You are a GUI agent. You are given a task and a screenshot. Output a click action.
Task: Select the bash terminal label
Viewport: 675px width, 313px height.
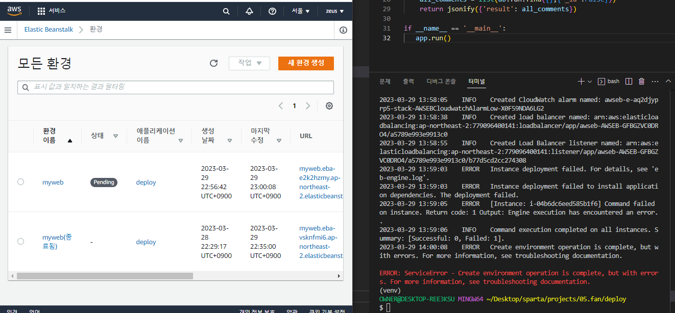click(609, 82)
